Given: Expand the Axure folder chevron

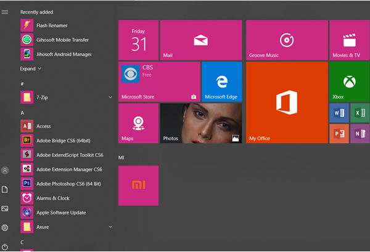Looking at the screenshot, I should pyautogui.click(x=110, y=227).
